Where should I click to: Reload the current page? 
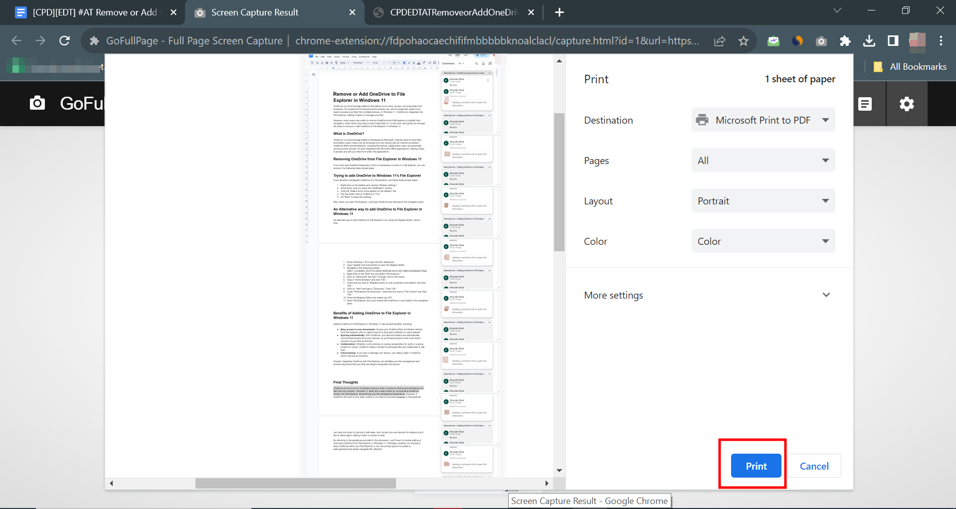click(x=64, y=41)
